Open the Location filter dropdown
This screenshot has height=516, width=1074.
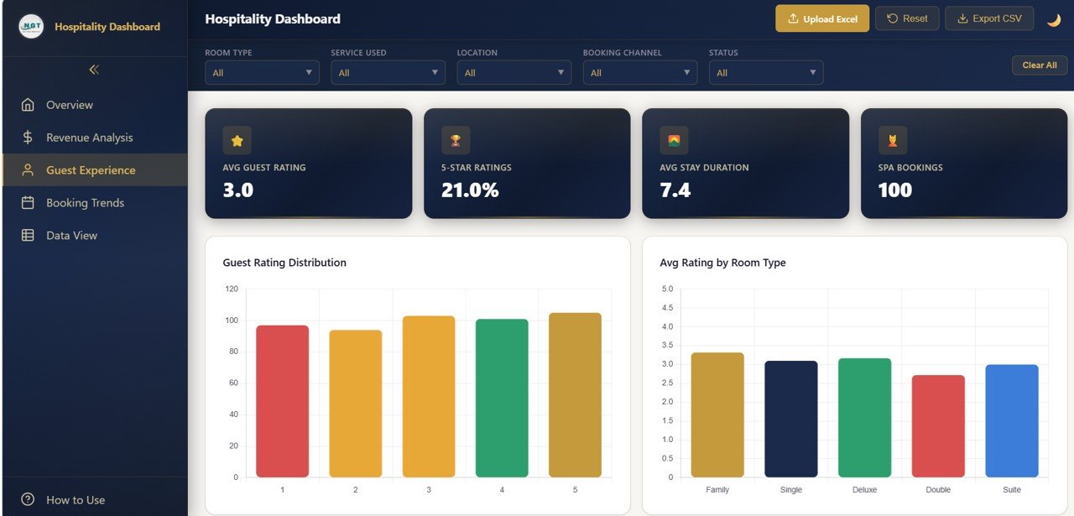coord(514,73)
